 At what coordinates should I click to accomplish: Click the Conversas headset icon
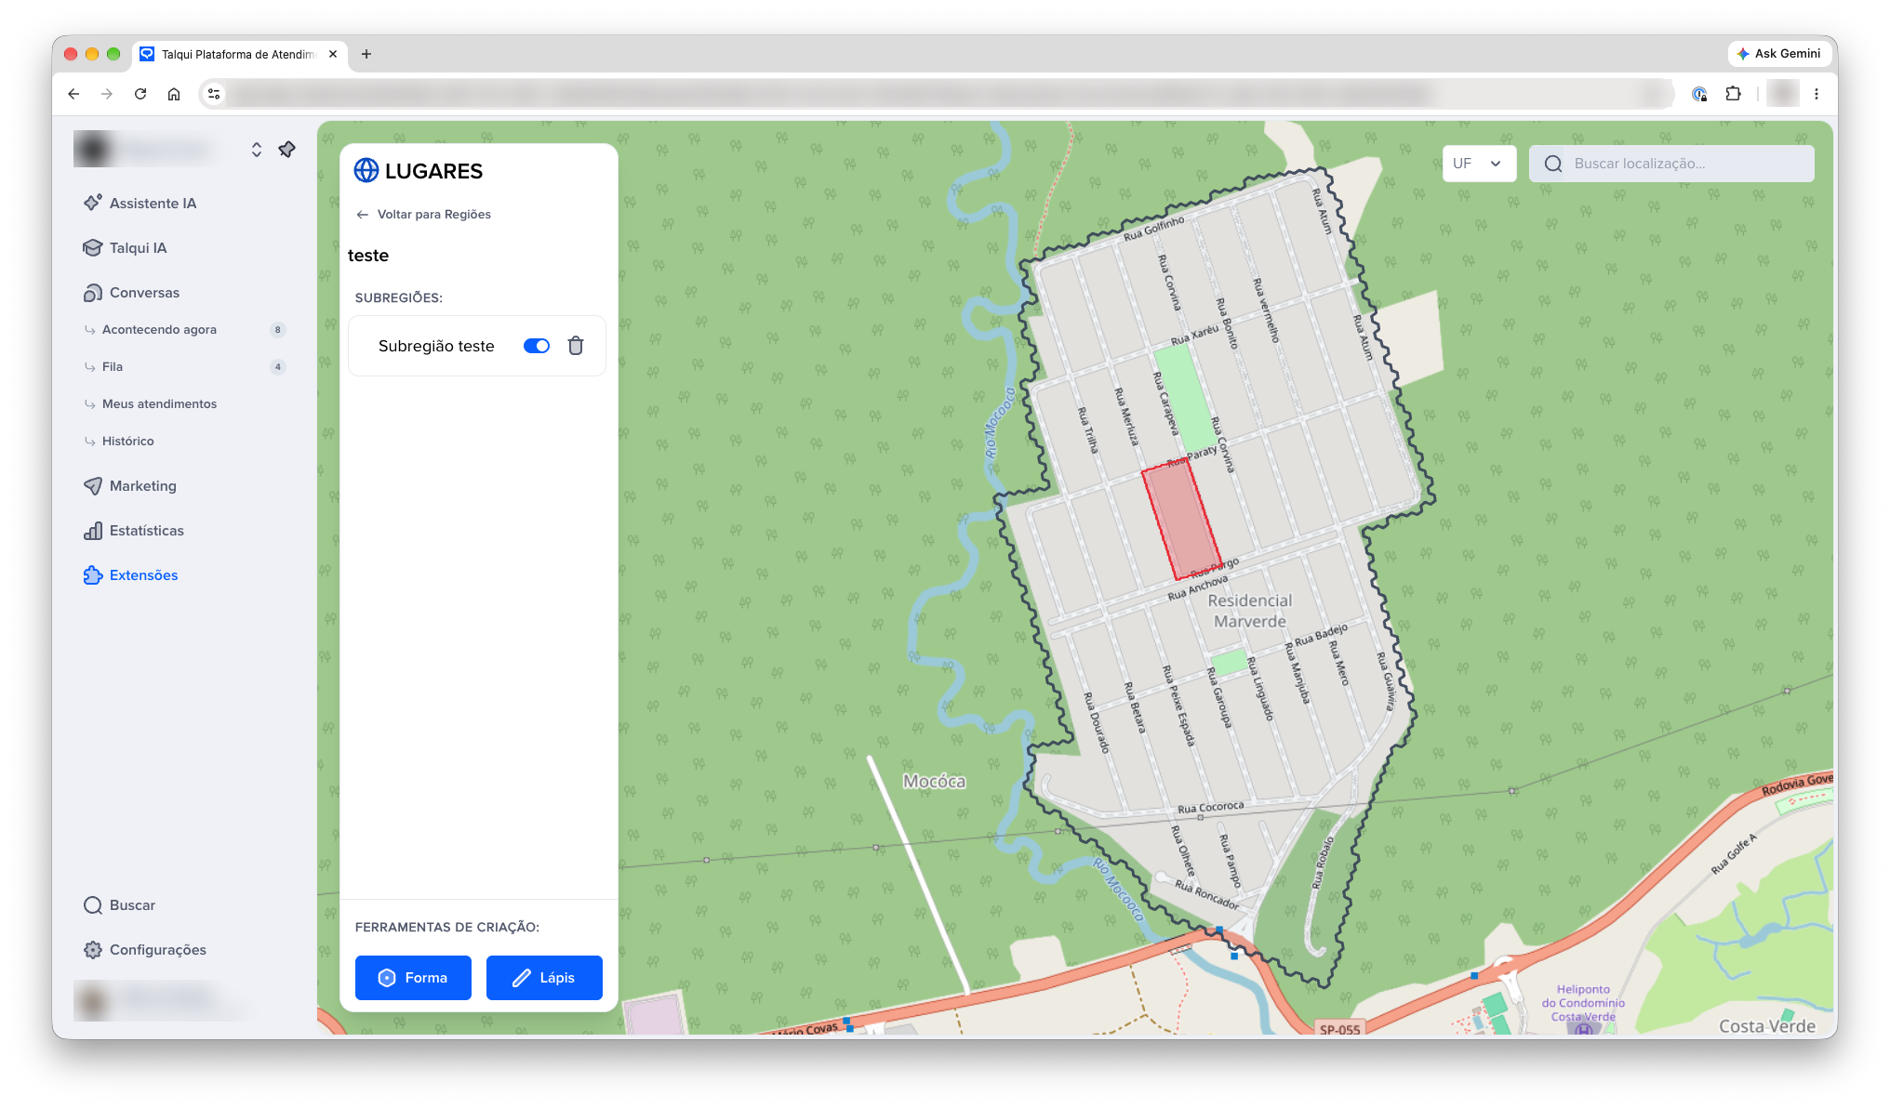coord(93,292)
